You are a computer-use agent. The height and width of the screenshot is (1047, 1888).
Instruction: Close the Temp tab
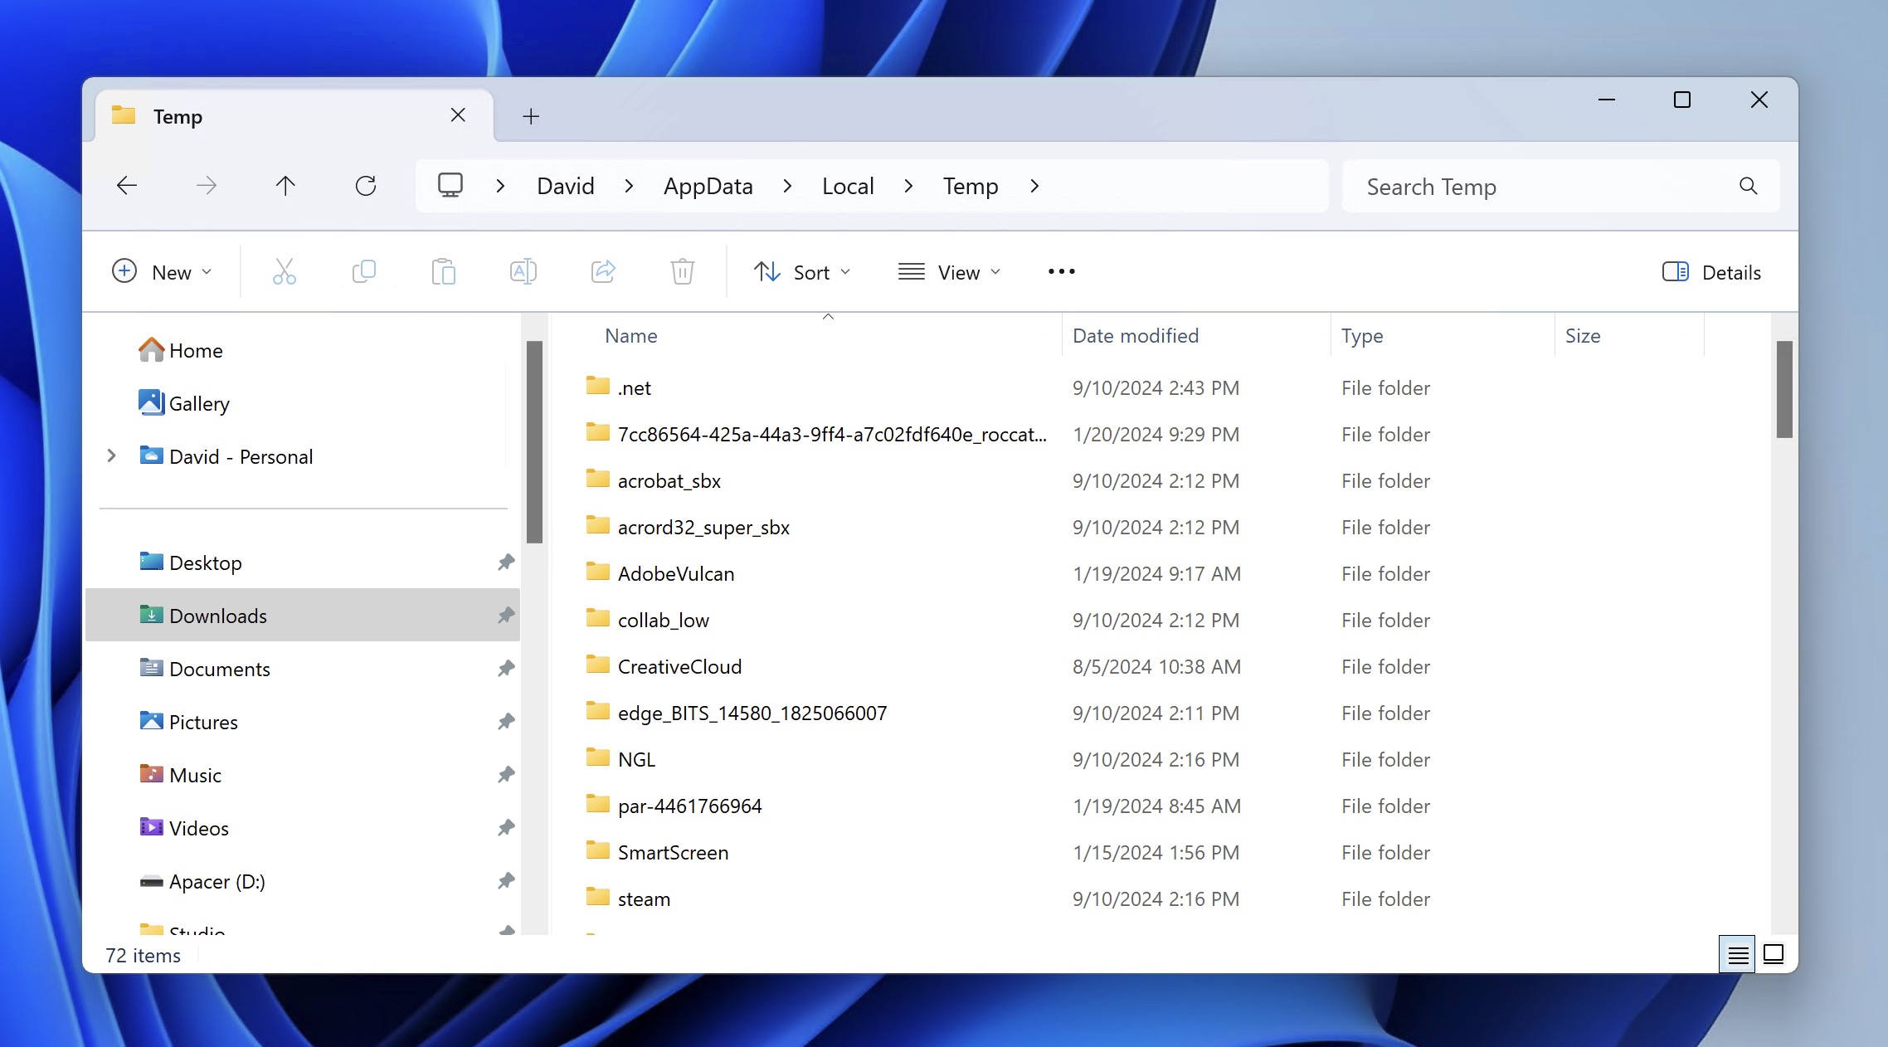(x=458, y=115)
